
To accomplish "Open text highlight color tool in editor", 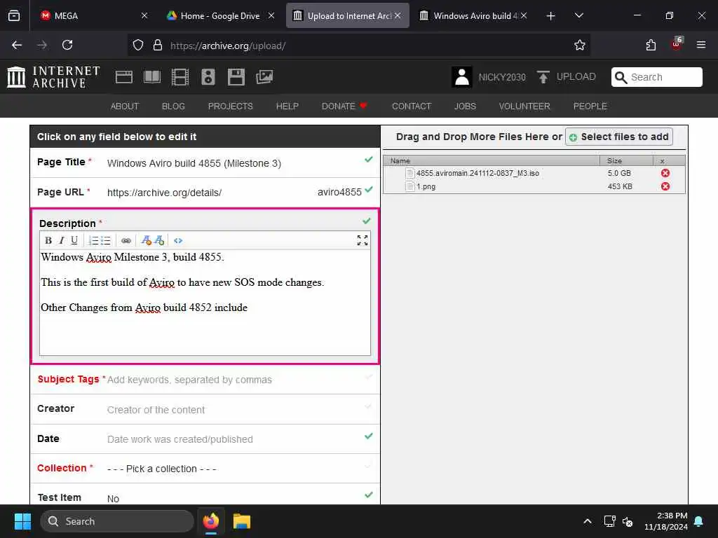I will pos(159,241).
